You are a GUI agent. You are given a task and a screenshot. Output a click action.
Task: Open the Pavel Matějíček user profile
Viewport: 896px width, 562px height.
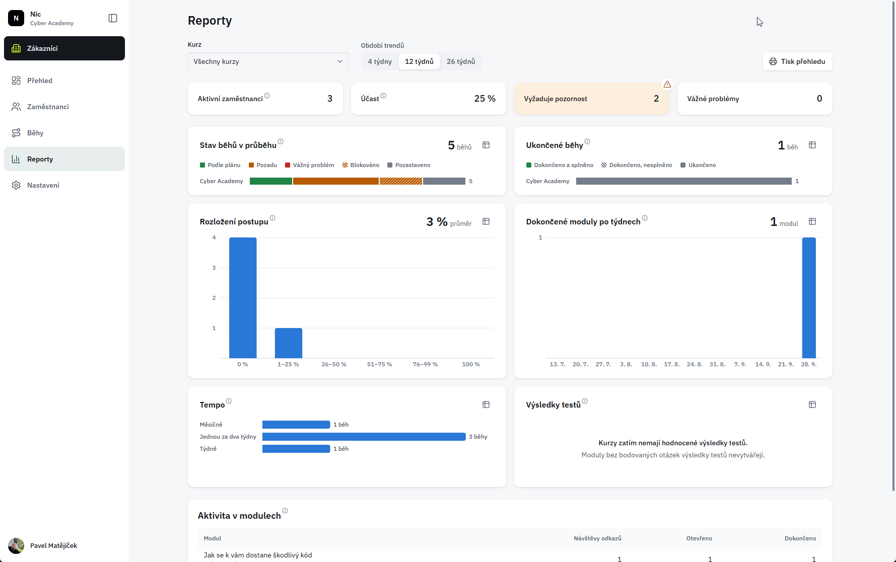click(64, 545)
